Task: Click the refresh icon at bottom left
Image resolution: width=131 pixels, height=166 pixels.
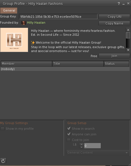Action: (3, 161)
